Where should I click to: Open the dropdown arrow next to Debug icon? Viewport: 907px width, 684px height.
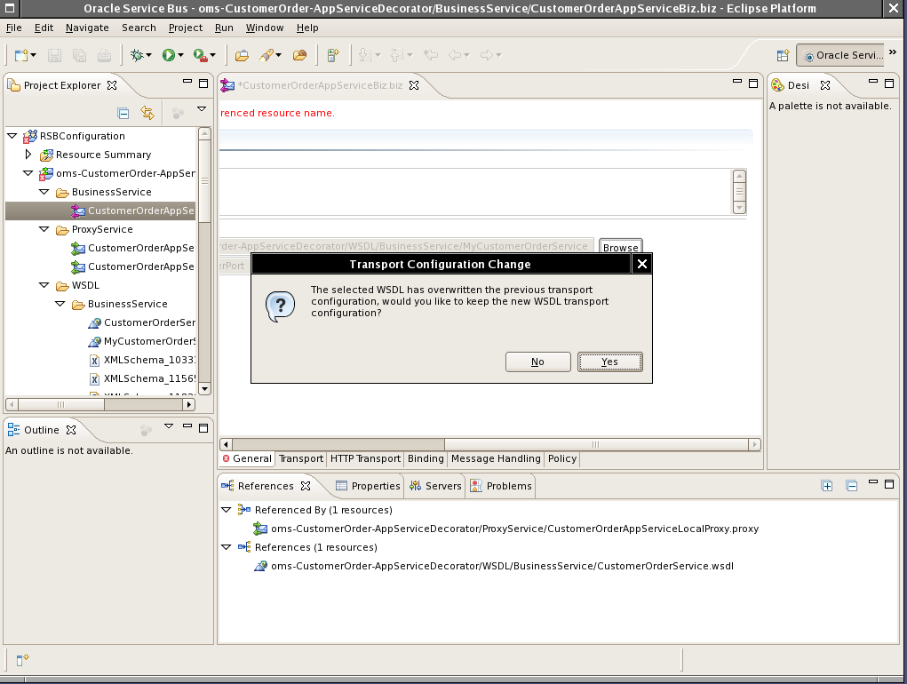149,55
